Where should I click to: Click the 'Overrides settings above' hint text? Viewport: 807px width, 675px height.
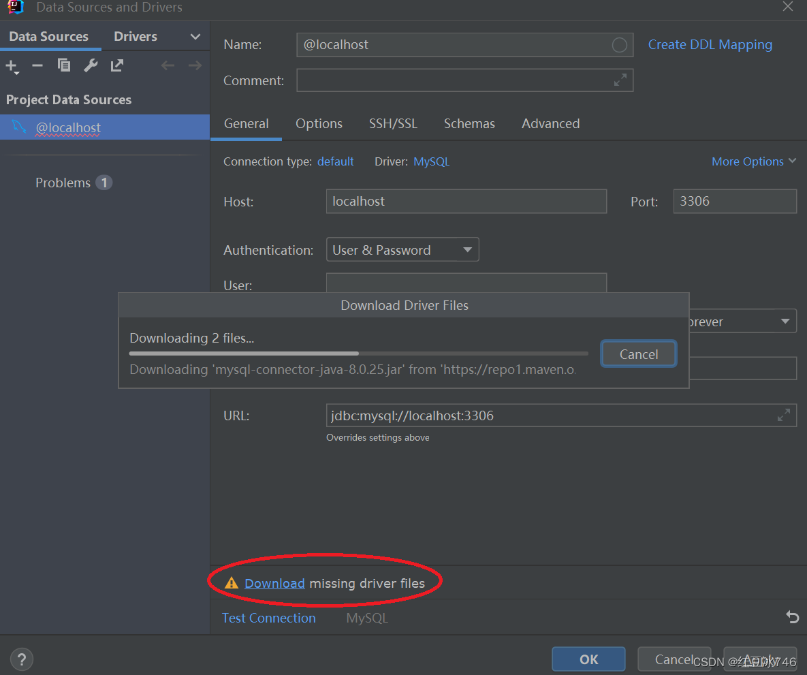tap(377, 437)
